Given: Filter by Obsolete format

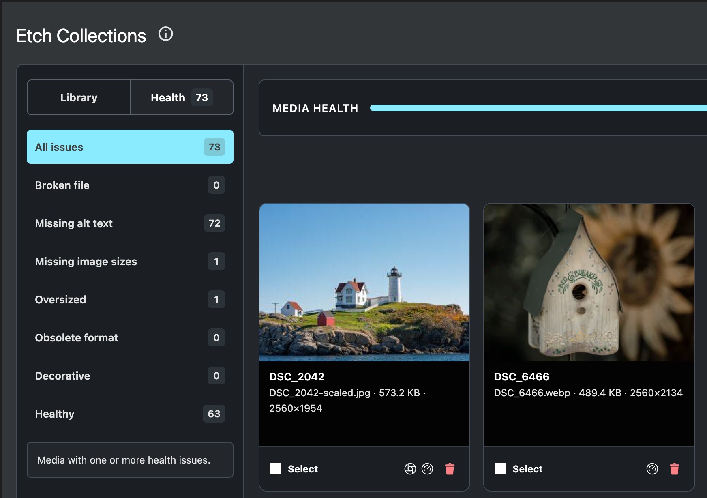Looking at the screenshot, I should [x=130, y=337].
